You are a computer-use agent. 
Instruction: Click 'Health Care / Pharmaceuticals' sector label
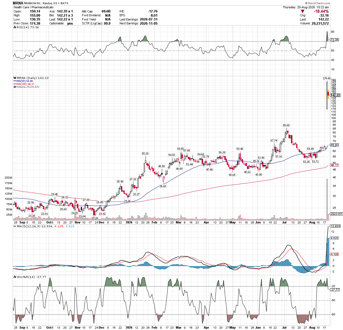(x=33, y=7)
